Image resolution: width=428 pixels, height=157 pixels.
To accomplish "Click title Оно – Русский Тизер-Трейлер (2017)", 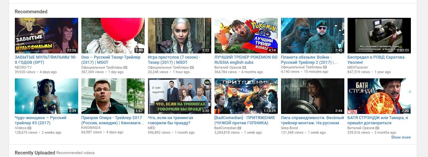I will (x=111, y=60).
